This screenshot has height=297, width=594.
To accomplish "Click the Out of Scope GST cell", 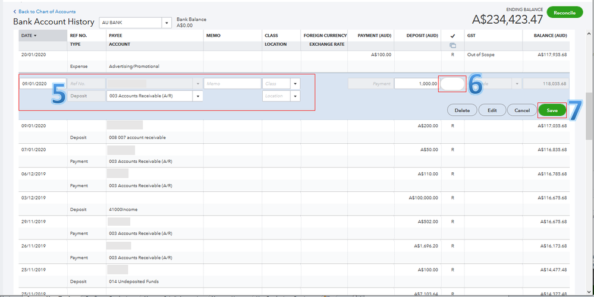I will coord(481,55).
